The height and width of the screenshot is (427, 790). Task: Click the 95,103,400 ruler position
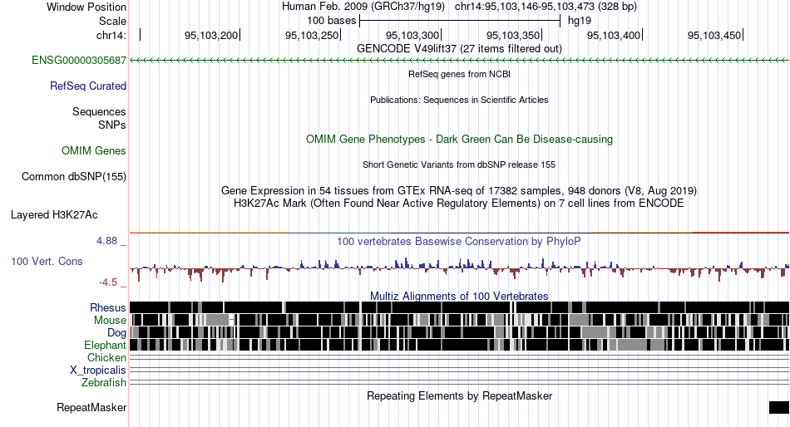(614, 35)
